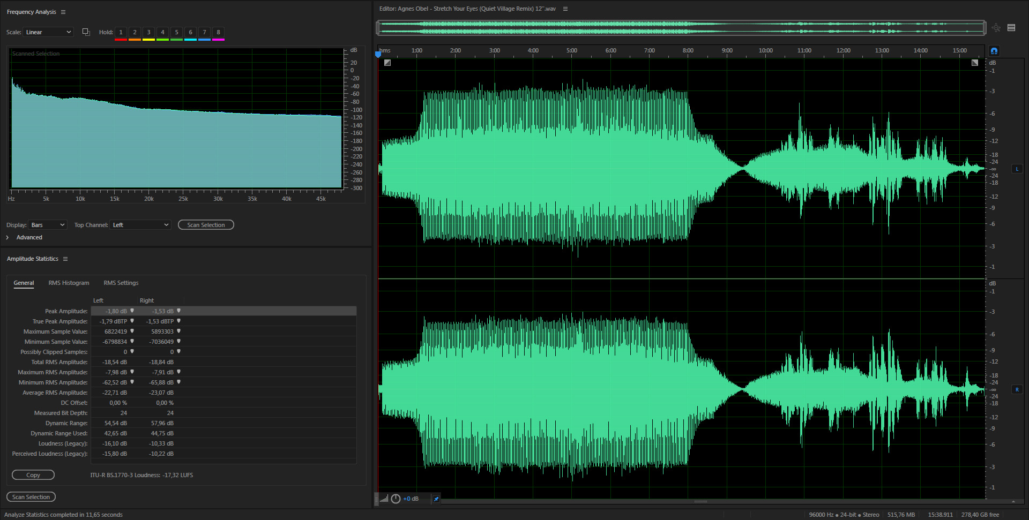Open the Top Channel dropdown

coord(140,225)
